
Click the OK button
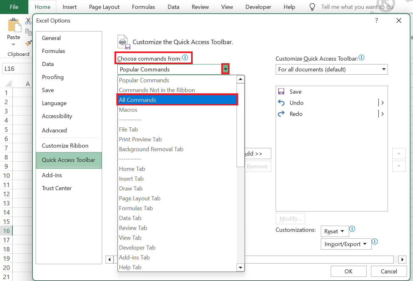tap(348, 271)
